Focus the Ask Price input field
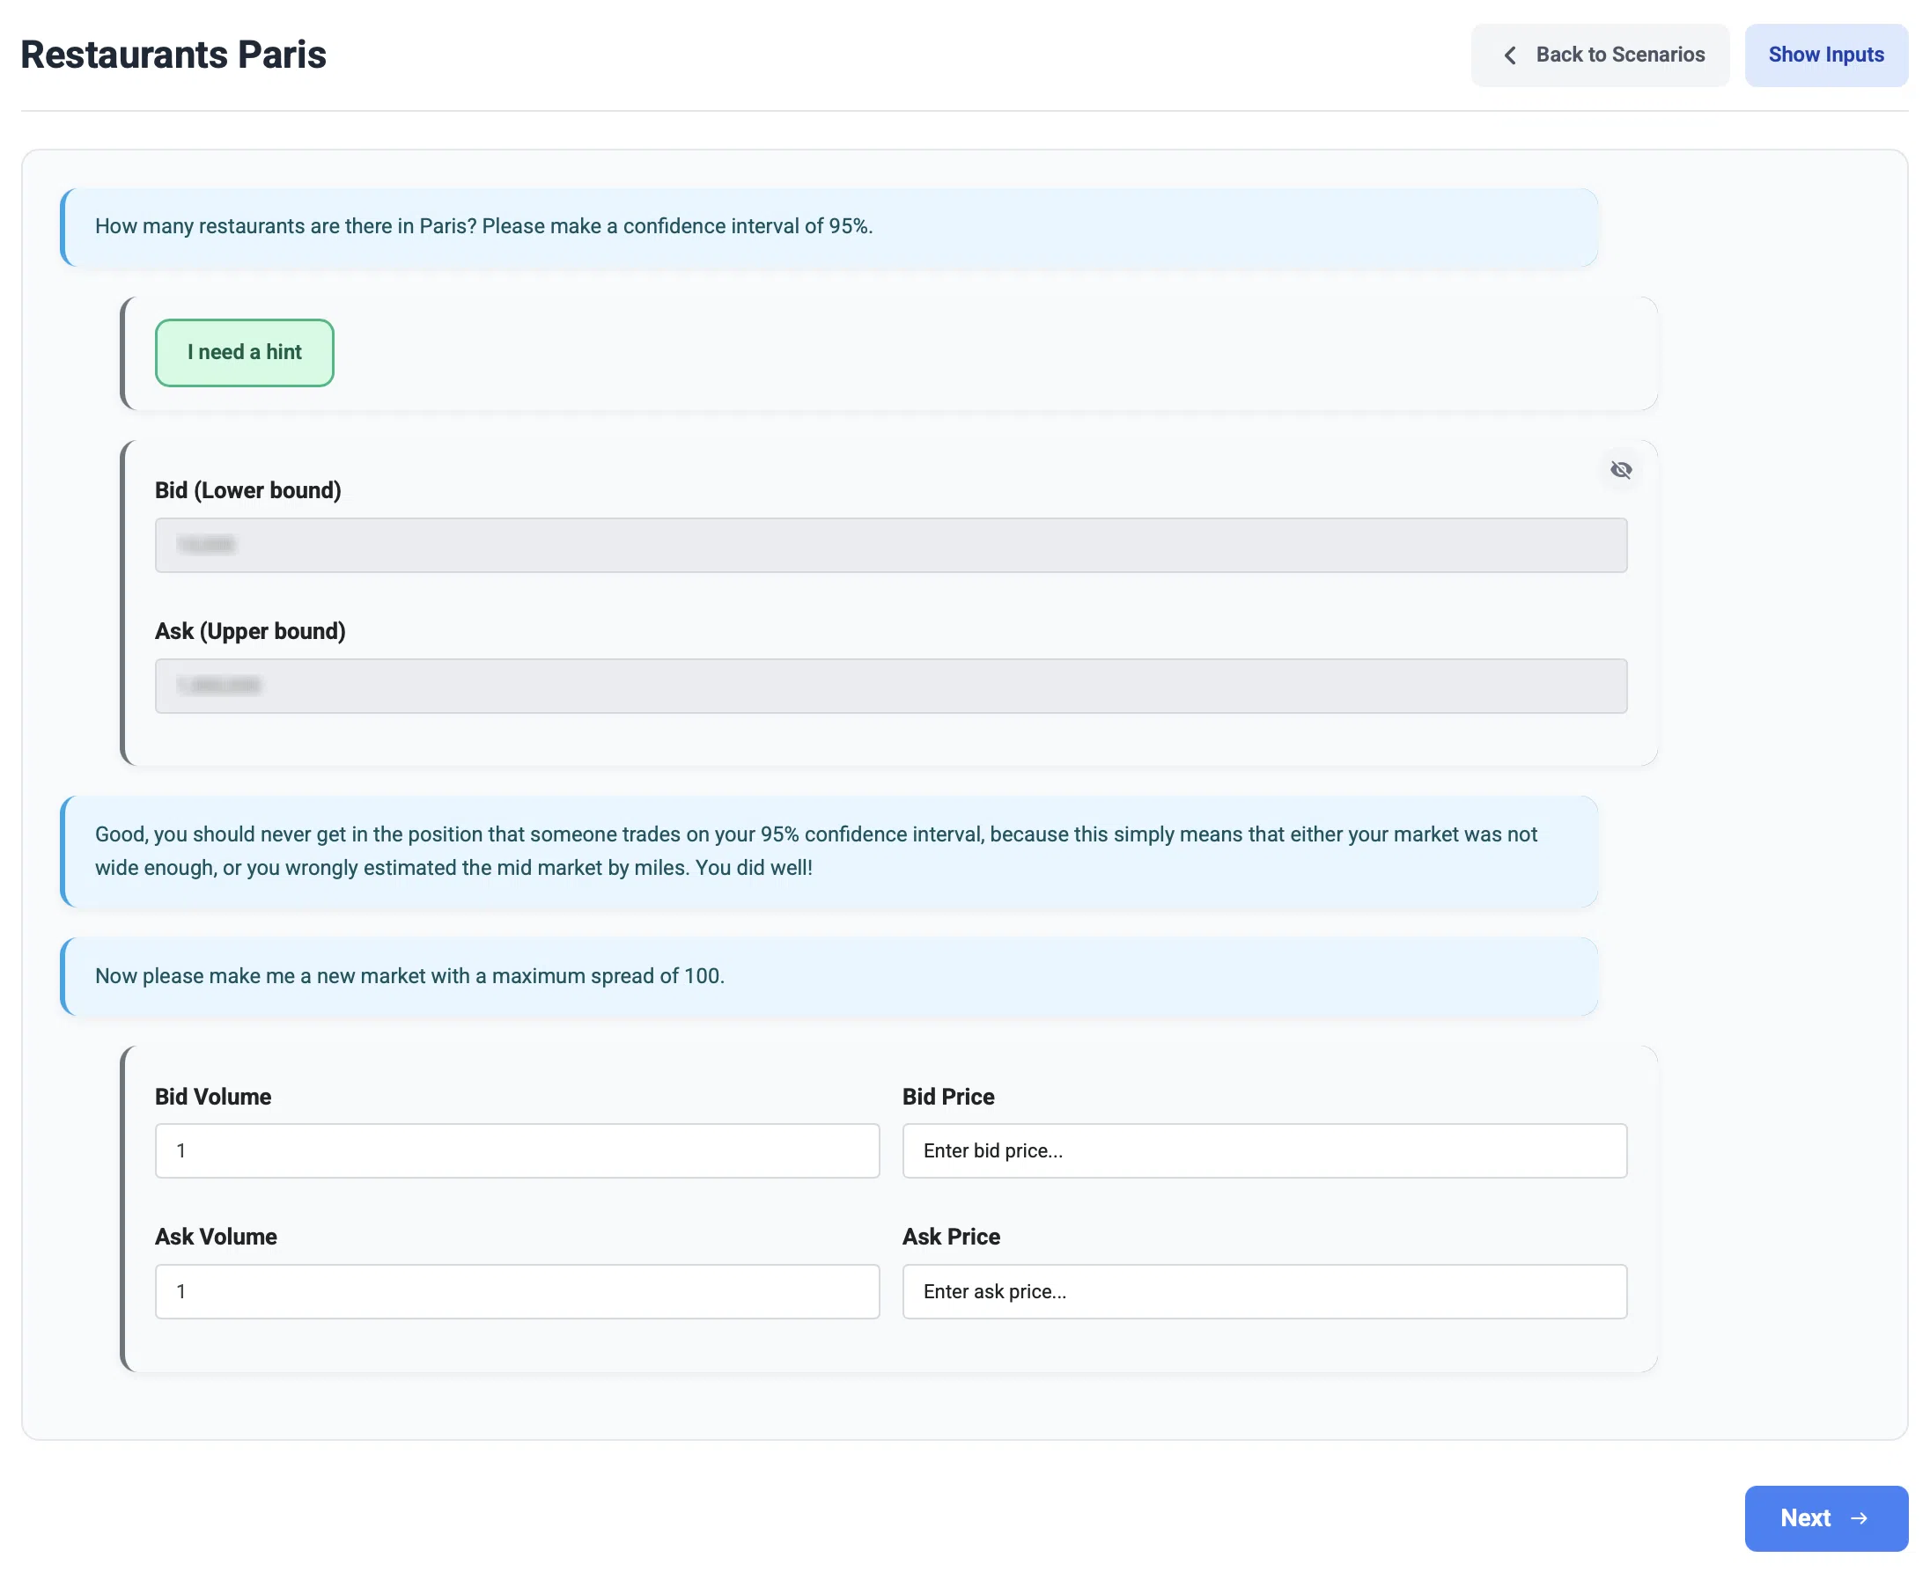The image size is (1930, 1572). pos(1263,1290)
